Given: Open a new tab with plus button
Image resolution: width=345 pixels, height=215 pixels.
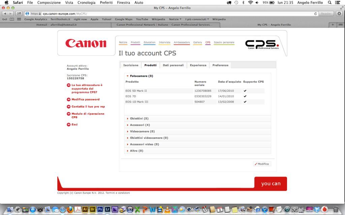Looking at the screenshot, I should click(x=333, y=25).
